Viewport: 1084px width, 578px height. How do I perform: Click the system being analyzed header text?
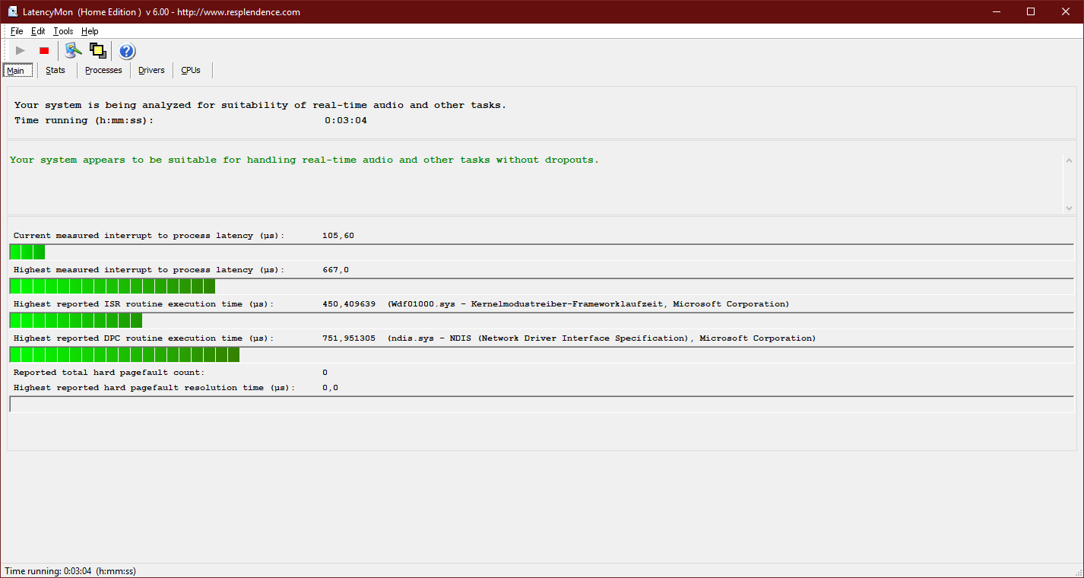(x=260, y=106)
